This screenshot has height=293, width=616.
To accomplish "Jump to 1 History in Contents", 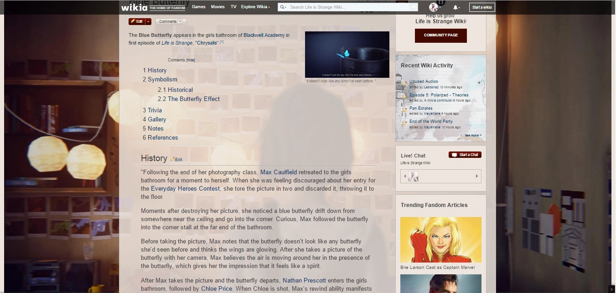I will [155, 71].
